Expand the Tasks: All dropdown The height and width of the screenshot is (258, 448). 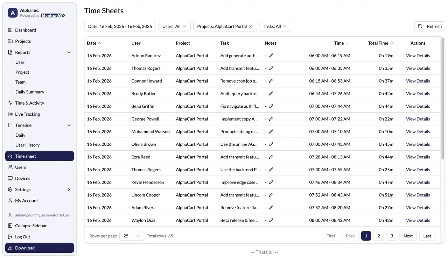pos(275,26)
